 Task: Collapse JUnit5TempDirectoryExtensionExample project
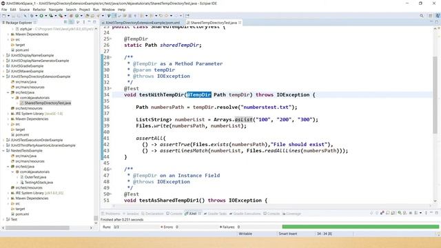[x=3, y=76]
